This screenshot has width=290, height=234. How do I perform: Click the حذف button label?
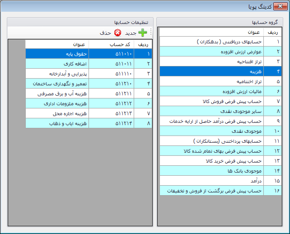coord(105,33)
